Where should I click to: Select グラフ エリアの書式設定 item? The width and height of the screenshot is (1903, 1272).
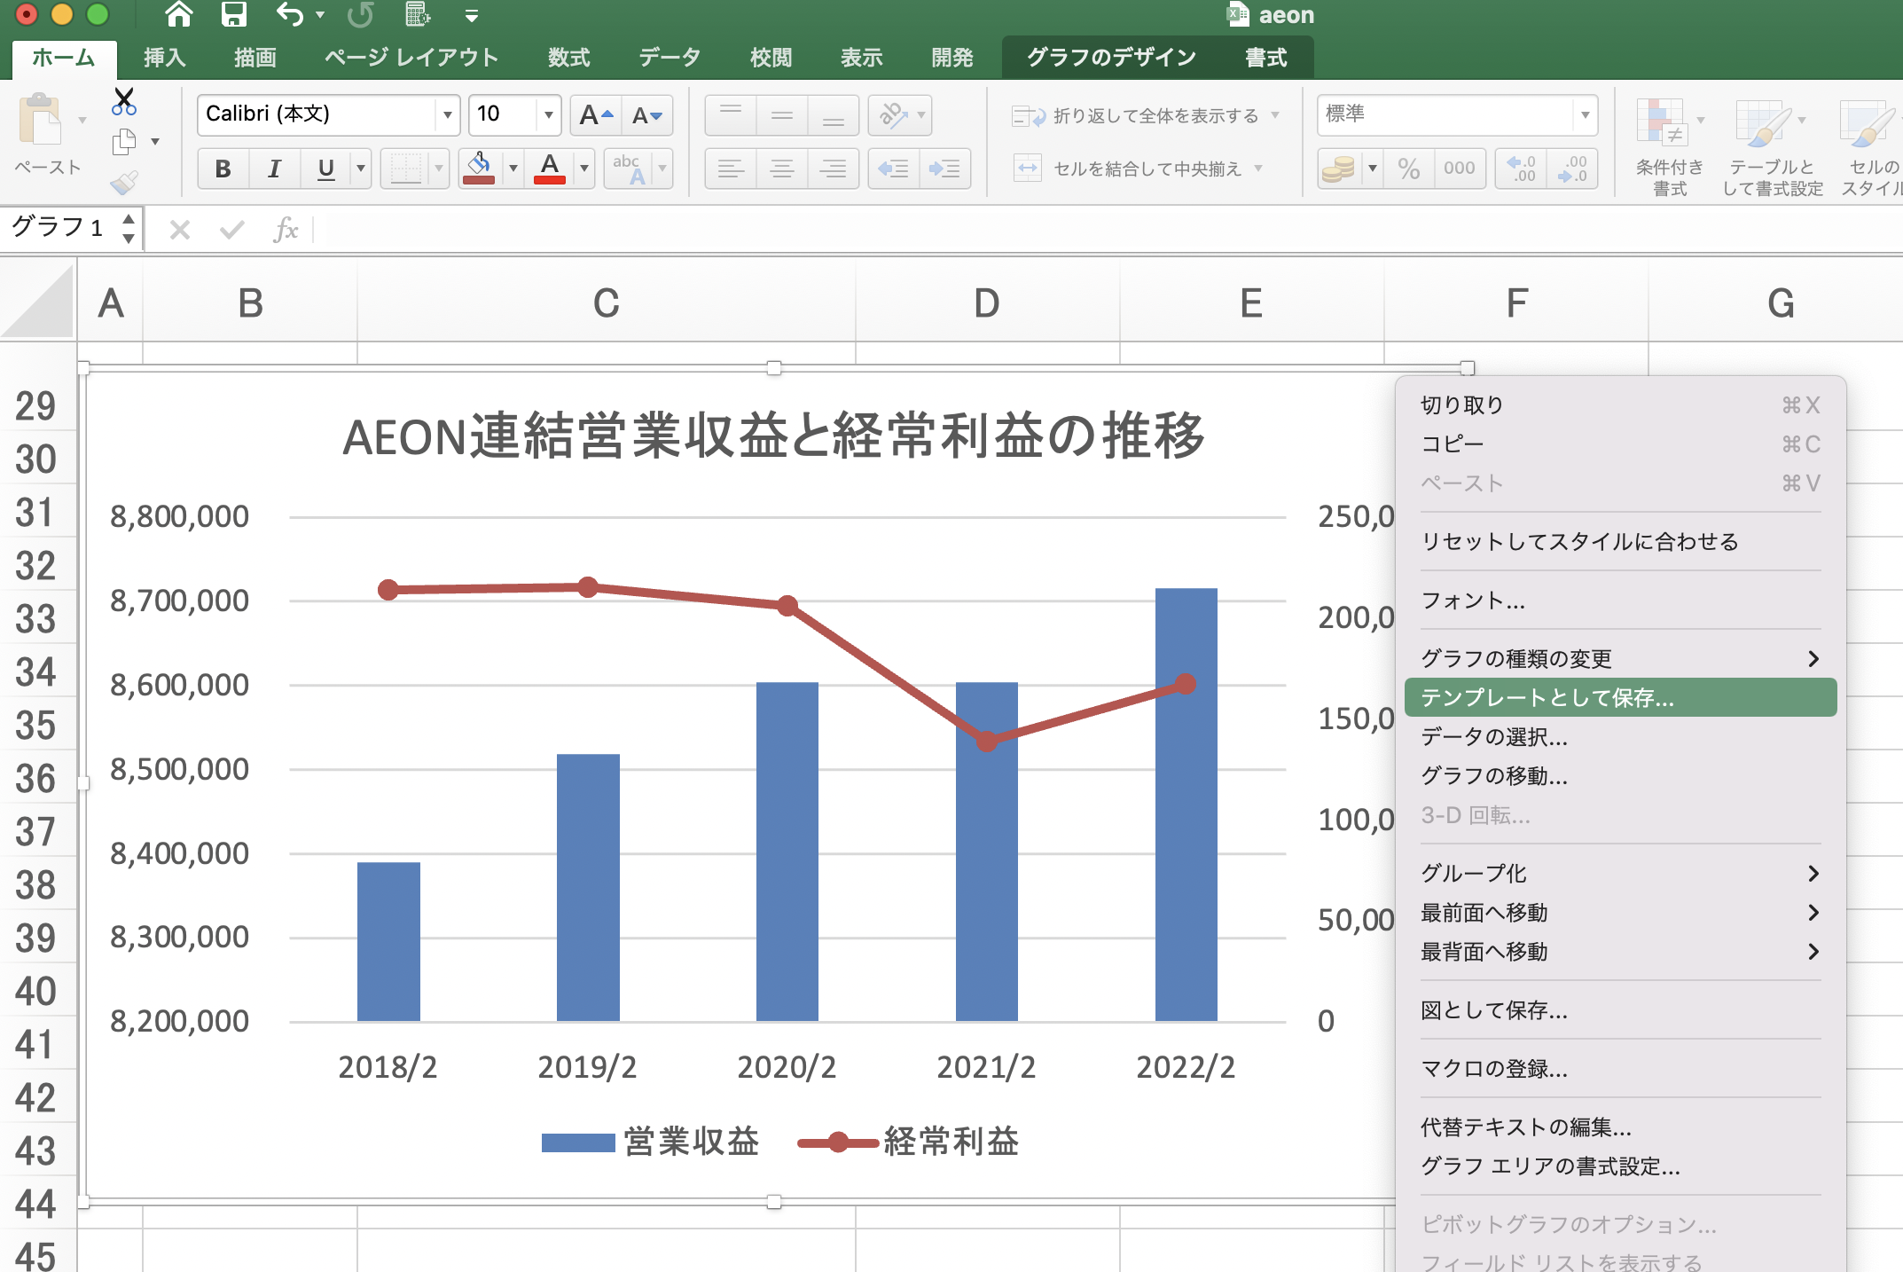[1621, 1166]
